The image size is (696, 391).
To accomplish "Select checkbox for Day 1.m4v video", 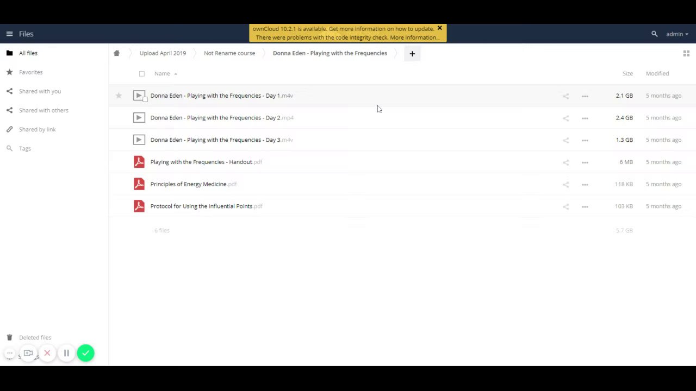I will tap(145, 99).
